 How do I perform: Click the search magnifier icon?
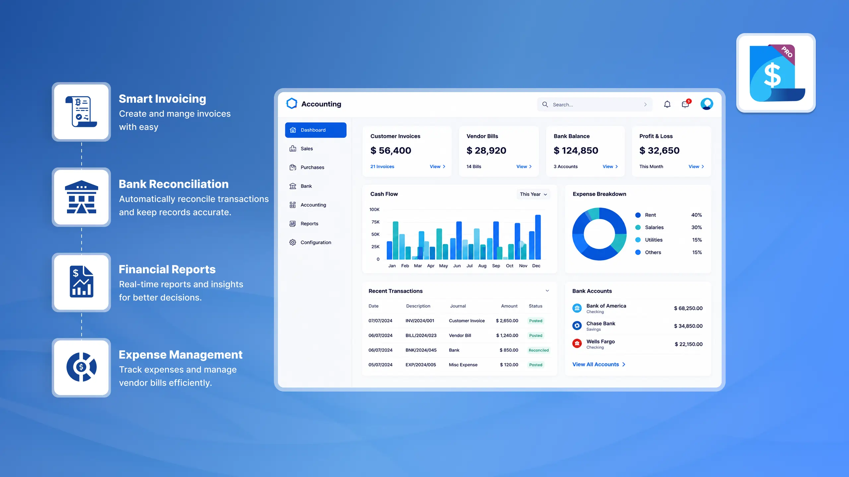(545, 104)
